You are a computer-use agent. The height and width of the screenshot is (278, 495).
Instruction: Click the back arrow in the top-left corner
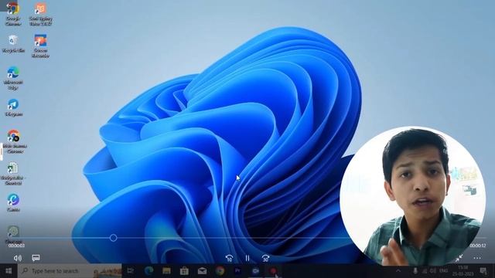pyautogui.click(x=8, y=5)
